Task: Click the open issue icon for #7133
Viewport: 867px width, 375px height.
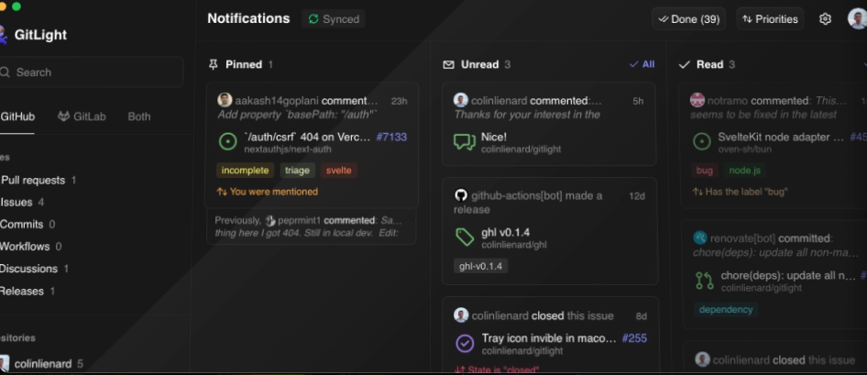Action: click(x=228, y=141)
